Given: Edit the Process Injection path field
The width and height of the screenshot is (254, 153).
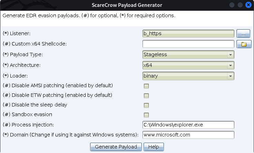Looking at the screenshot, I should coord(188,125).
